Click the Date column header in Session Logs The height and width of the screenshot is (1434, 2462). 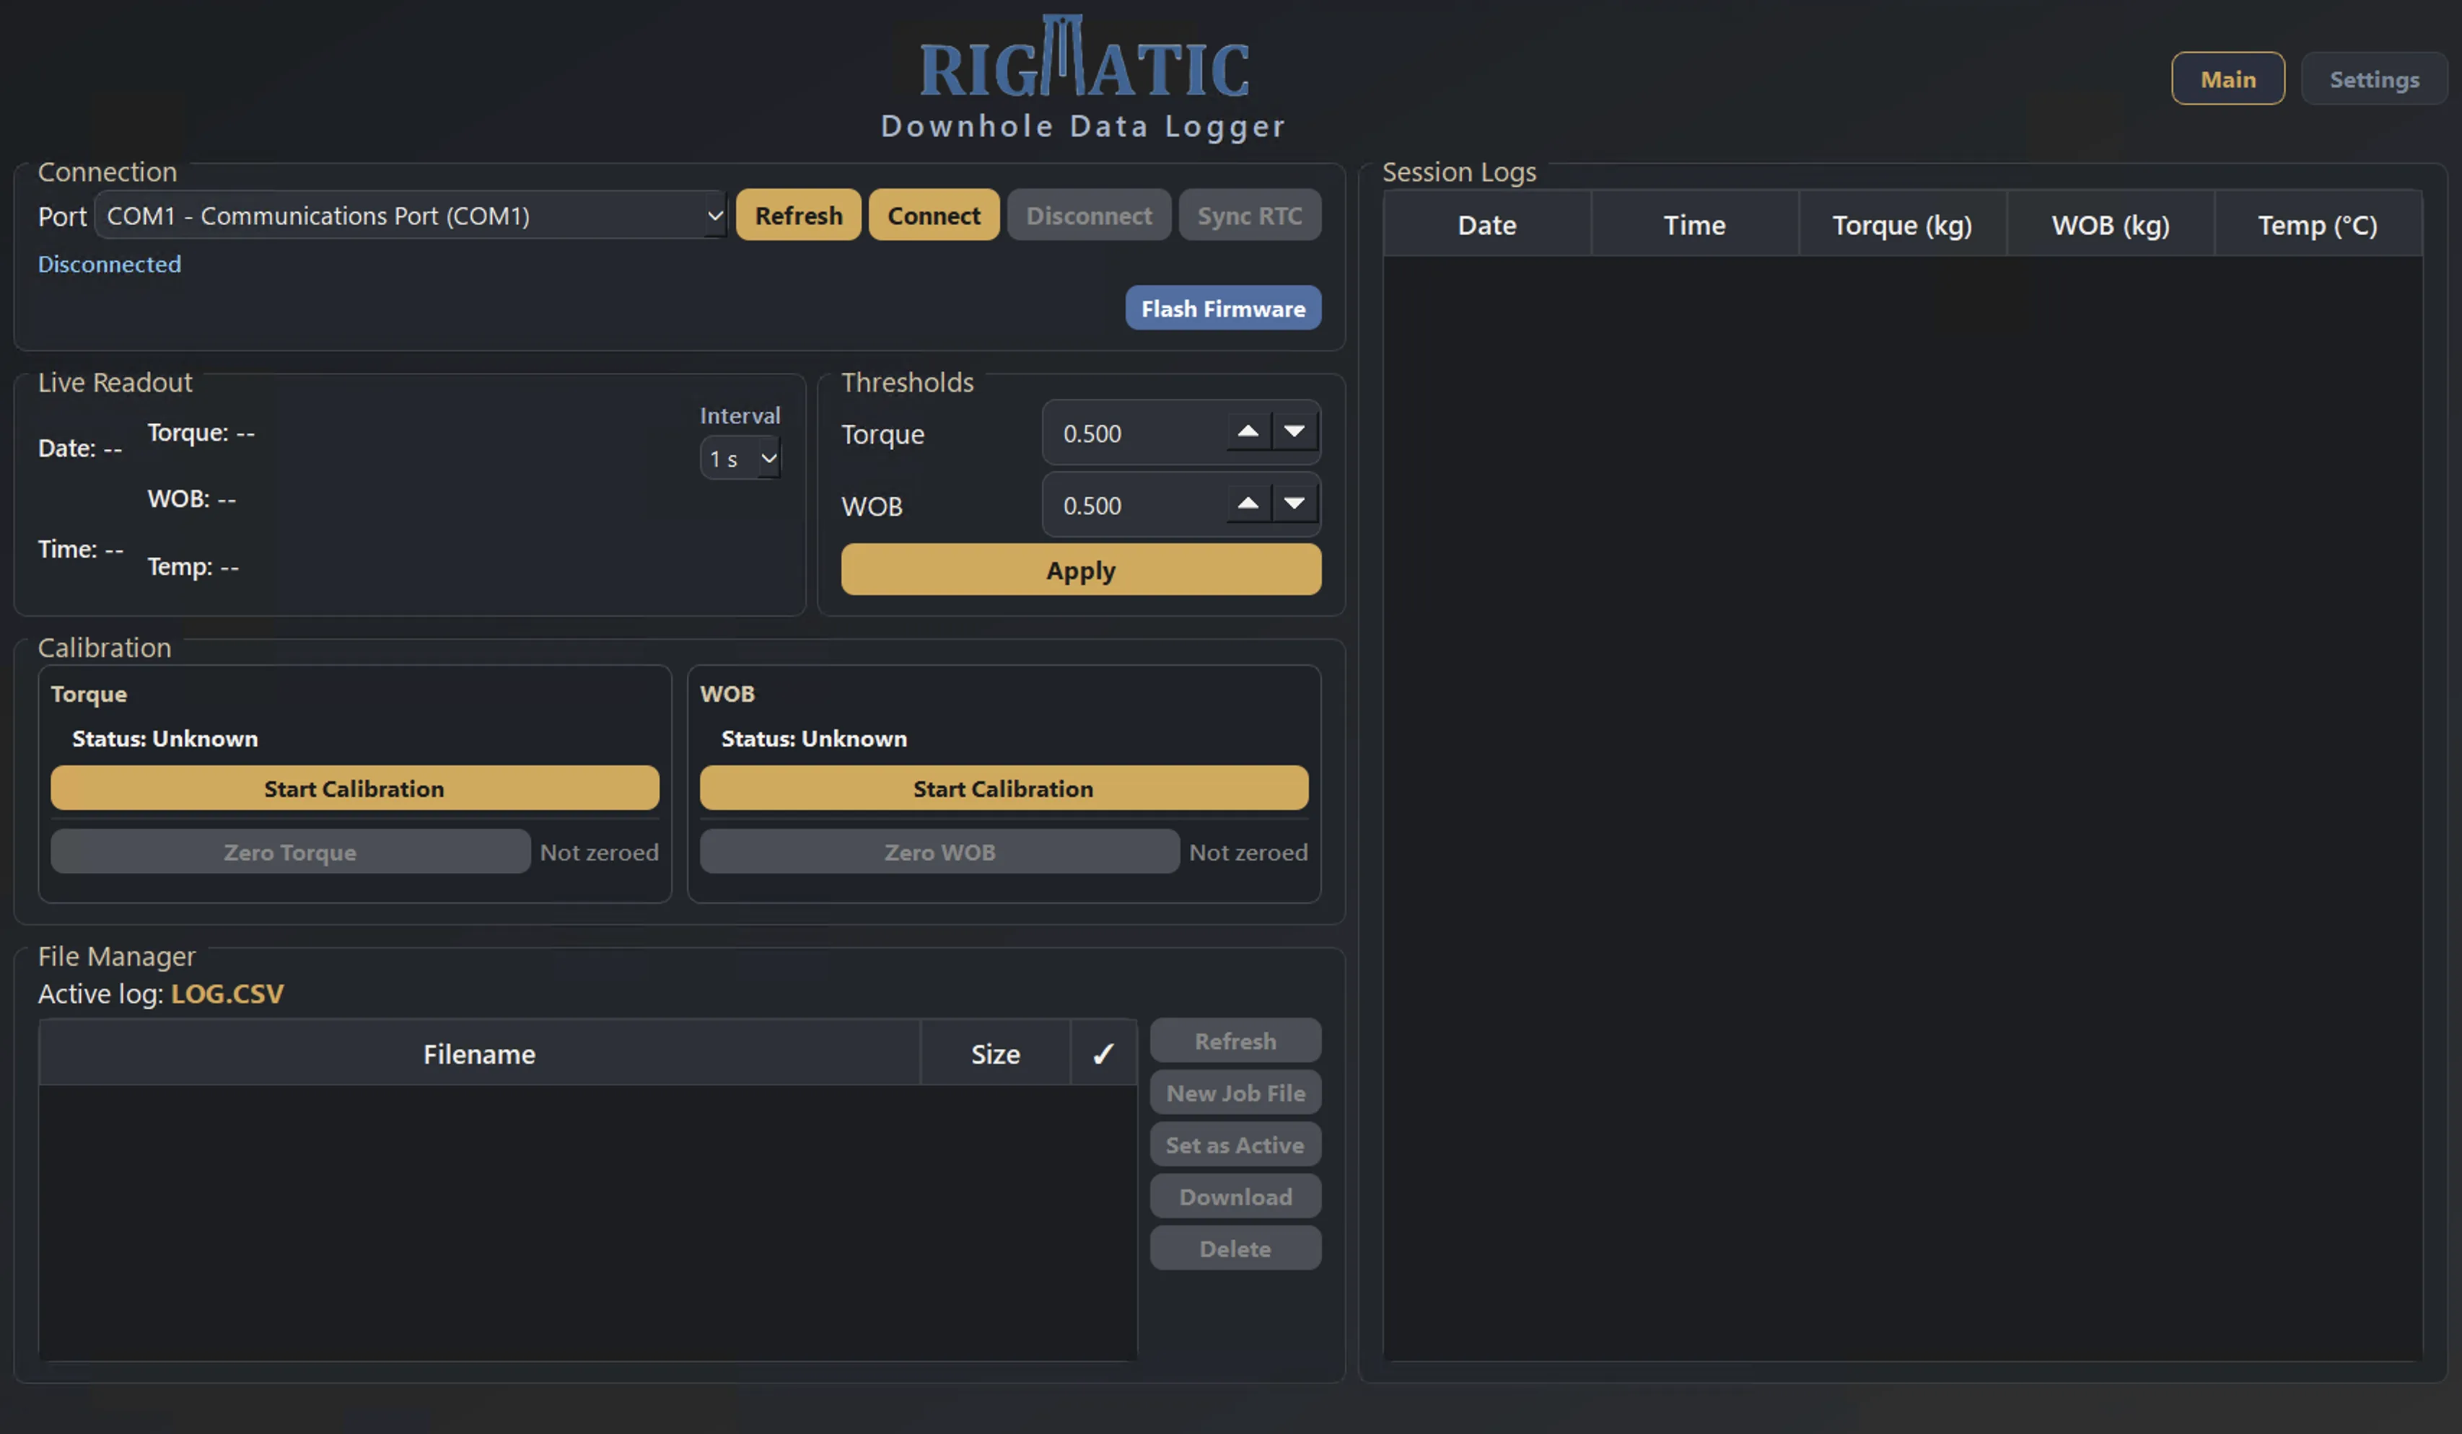[1487, 224]
